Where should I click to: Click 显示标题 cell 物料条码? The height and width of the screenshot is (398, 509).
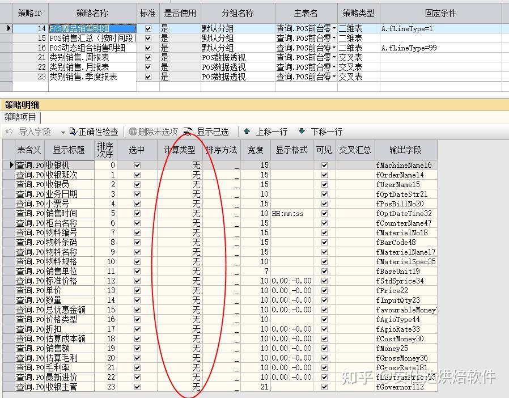(x=70, y=243)
